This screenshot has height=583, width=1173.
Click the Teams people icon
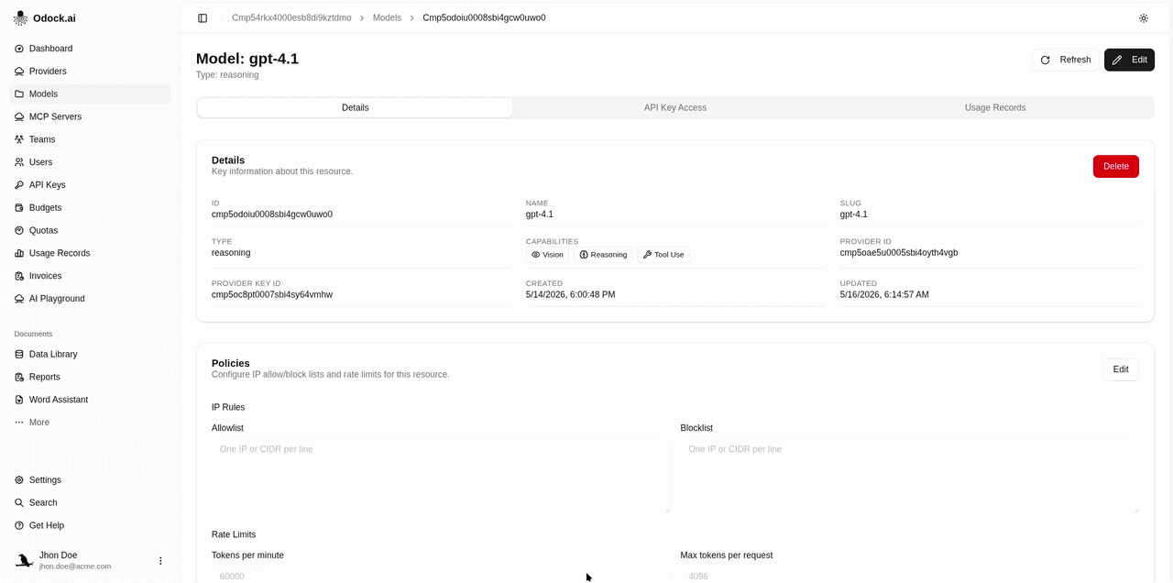coord(19,139)
